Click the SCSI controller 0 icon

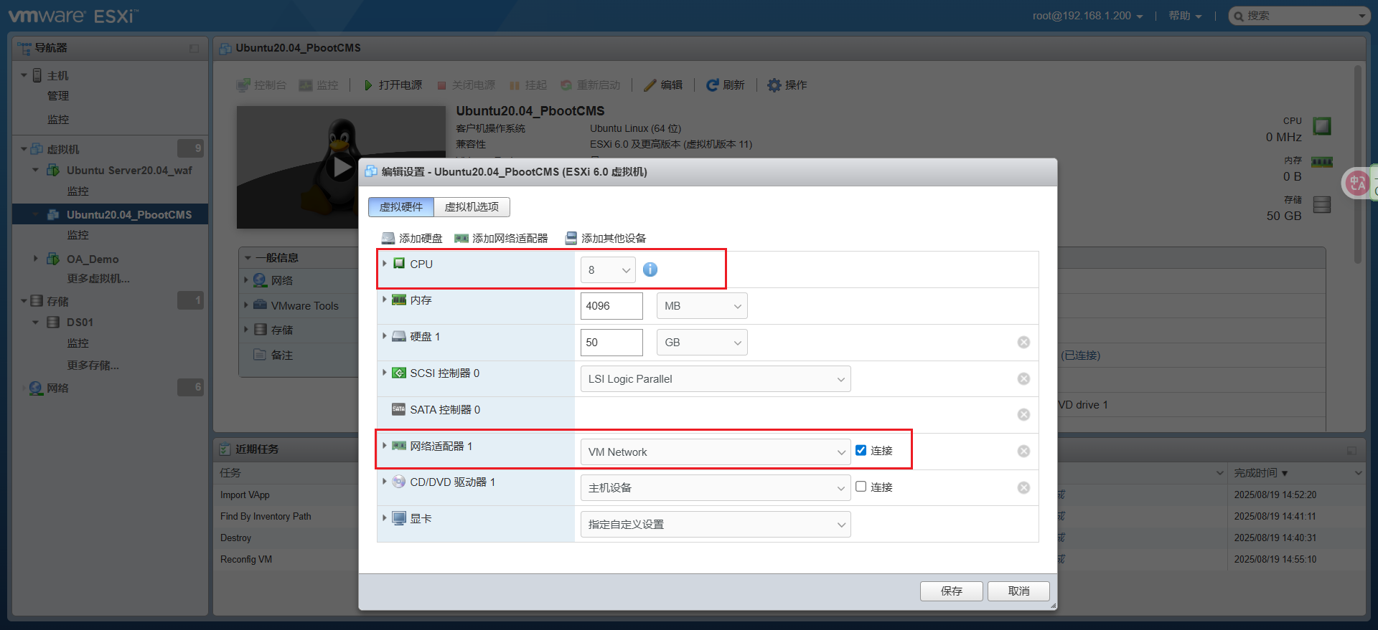point(399,373)
